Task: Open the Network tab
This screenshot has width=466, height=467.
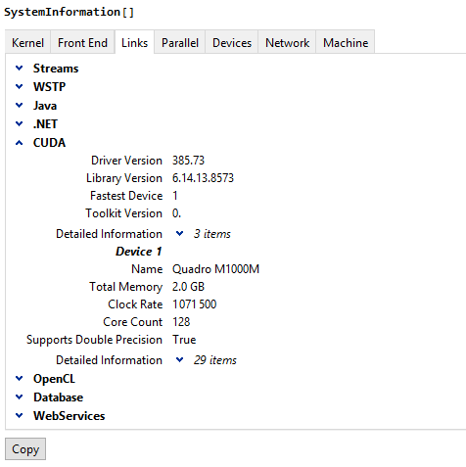Action: tap(287, 42)
